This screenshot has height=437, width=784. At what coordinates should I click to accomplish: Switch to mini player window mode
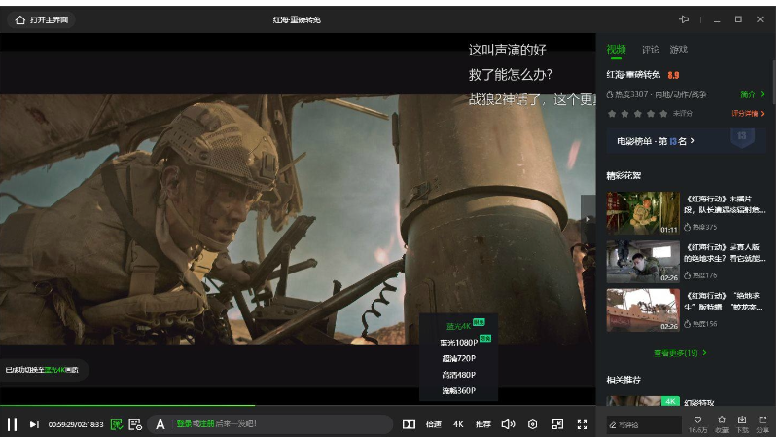click(x=557, y=424)
